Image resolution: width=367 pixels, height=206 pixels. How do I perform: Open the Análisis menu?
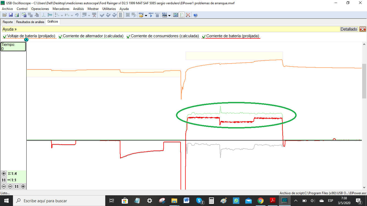point(78,9)
